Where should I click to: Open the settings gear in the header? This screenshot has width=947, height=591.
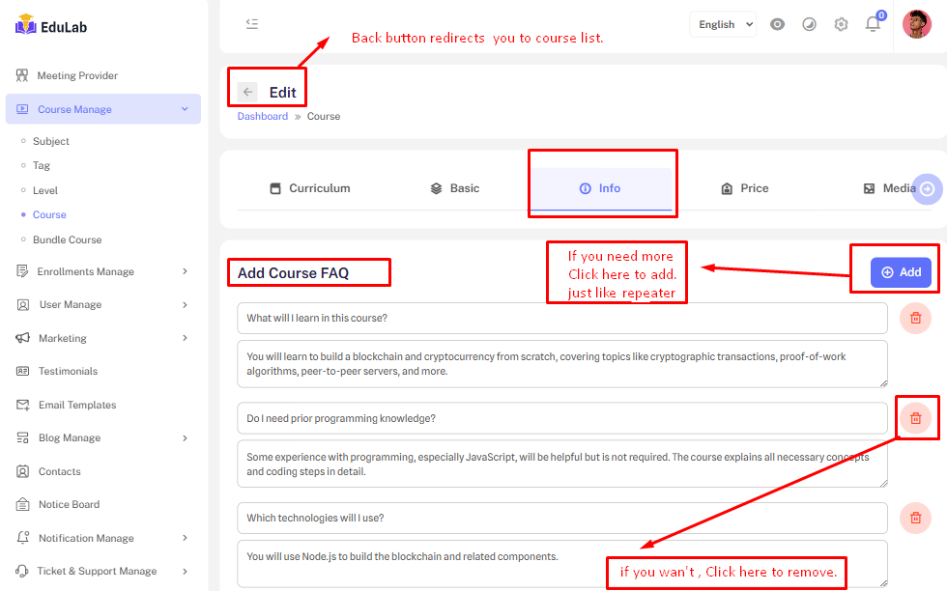841,25
